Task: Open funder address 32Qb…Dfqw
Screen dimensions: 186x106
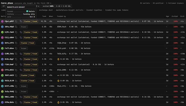Action: [62, 43]
